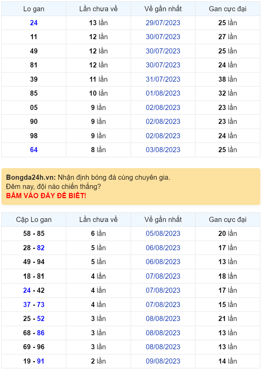Open the blue 24 number link in Lo gan table
Screen dimensions: 262x369
pyautogui.click(x=34, y=23)
